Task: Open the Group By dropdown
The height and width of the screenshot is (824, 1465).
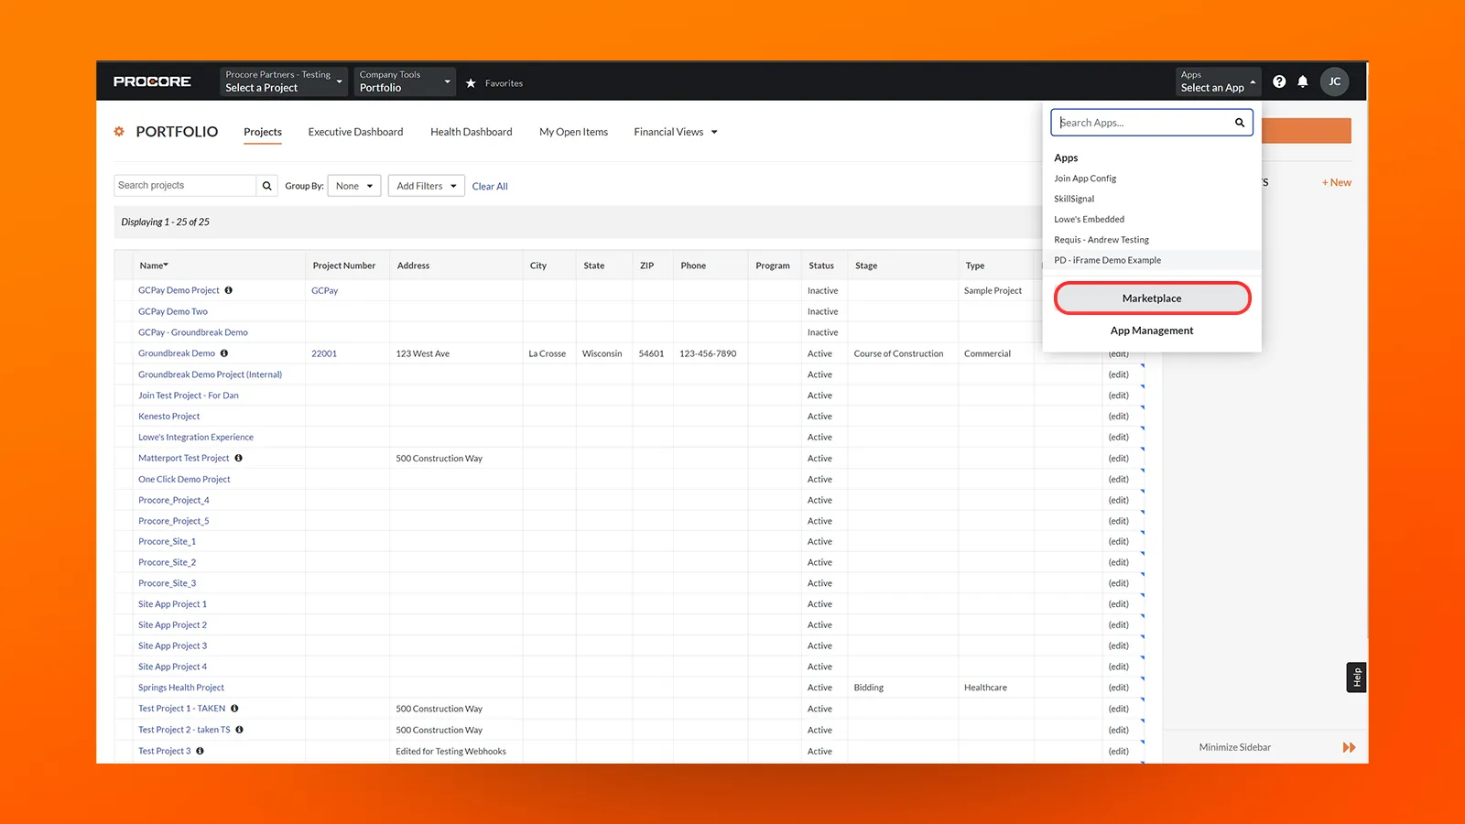Action: [353, 185]
